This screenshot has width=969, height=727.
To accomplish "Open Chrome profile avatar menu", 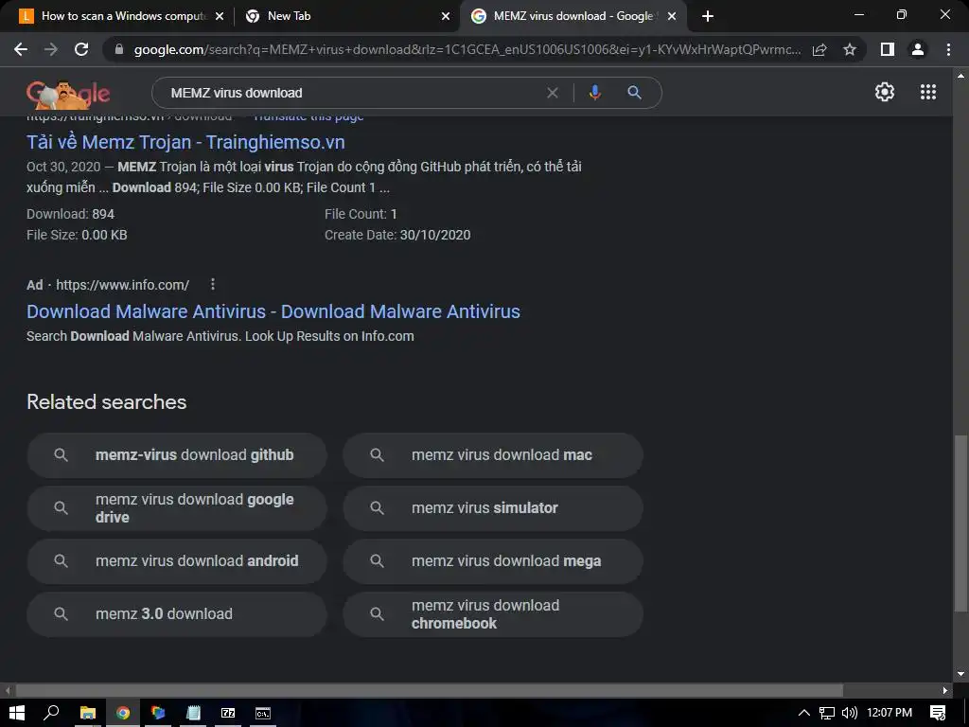I will point(918,49).
